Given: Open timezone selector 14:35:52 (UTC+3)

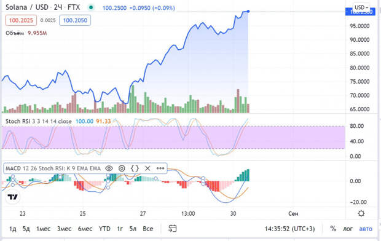Looking at the screenshot, I should tap(289, 229).
